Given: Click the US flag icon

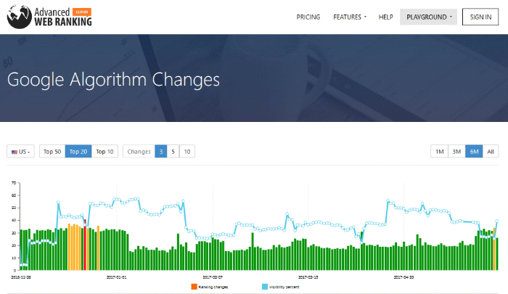Looking at the screenshot, I should (15, 152).
